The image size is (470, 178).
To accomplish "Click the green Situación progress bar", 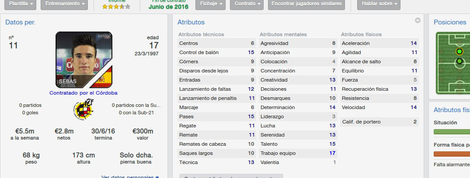I will (x=452, y=132).
